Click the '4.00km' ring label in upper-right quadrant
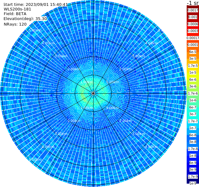The height and width of the screenshot is (187, 199). (151, 43)
